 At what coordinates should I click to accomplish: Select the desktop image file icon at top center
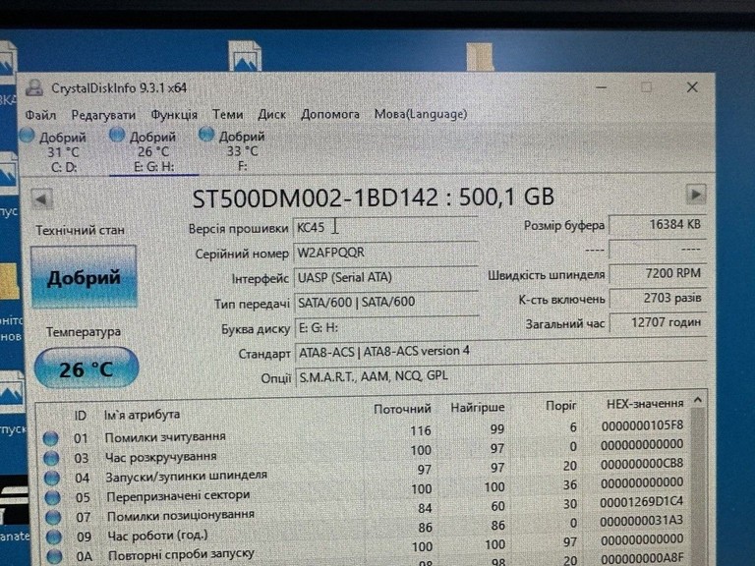[x=245, y=56]
